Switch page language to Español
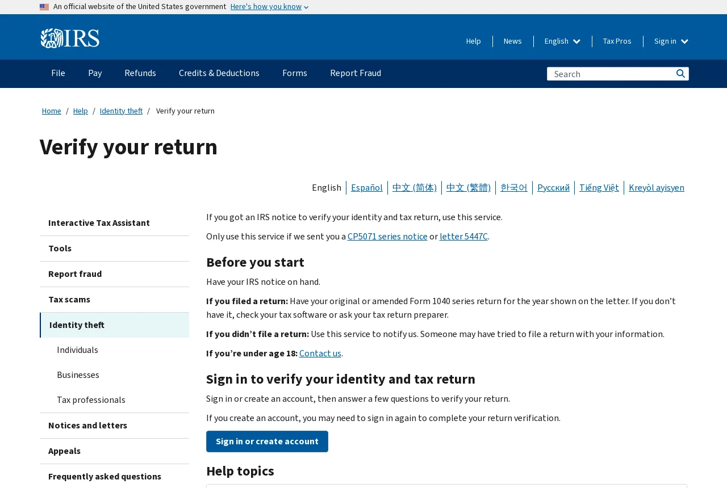The height and width of the screenshot is (488, 727). (x=367, y=187)
